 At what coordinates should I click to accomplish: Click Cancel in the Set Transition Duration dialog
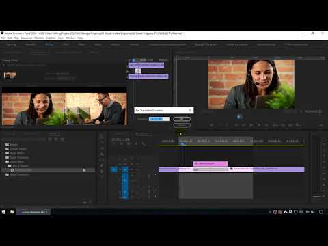(x=182, y=125)
